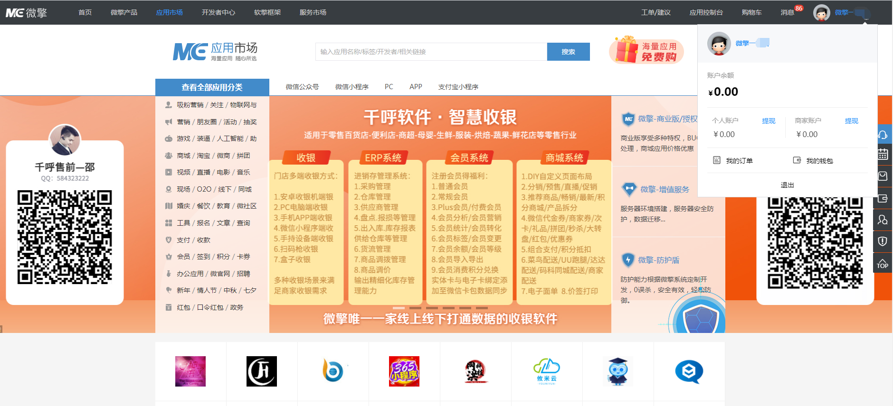
Task: Switch to the 支付宝小程序 tab
Action: click(458, 87)
